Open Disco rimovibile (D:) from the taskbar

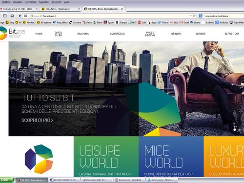[x=97, y=180]
